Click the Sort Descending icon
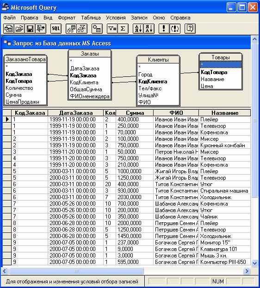Screen dimensions: 260x288 point(149,29)
